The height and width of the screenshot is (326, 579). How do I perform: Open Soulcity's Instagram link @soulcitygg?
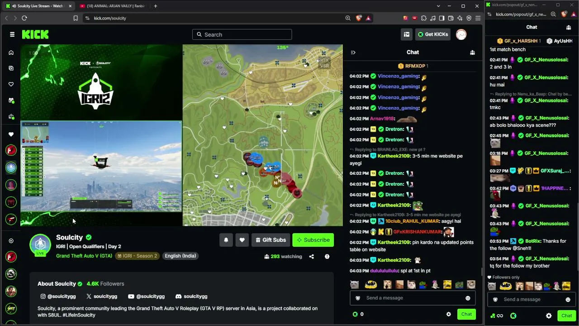(x=58, y=296)
